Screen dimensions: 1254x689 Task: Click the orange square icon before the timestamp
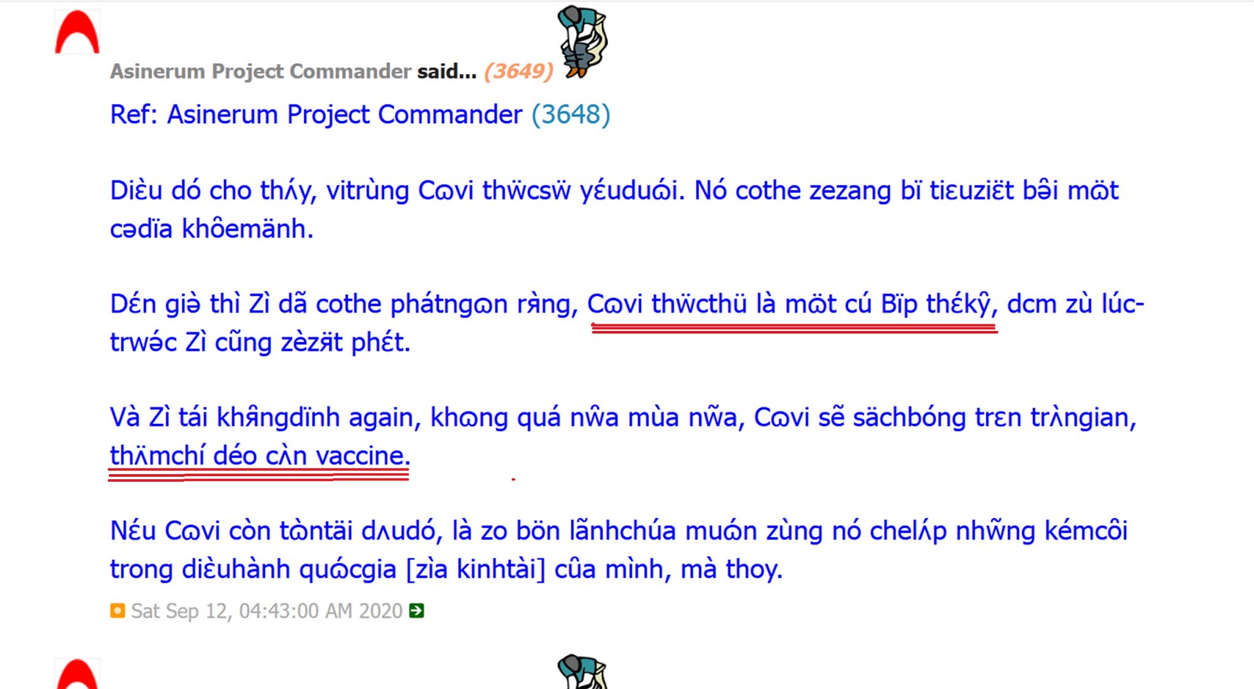(118, 611)
